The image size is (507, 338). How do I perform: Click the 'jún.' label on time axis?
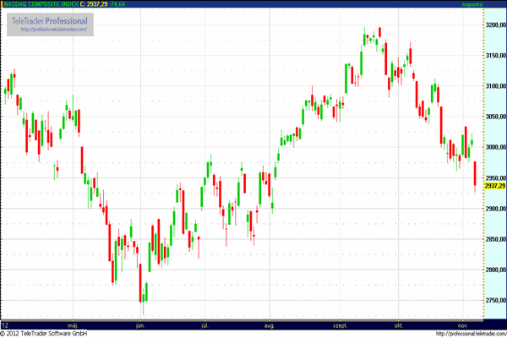click(140, 324)
